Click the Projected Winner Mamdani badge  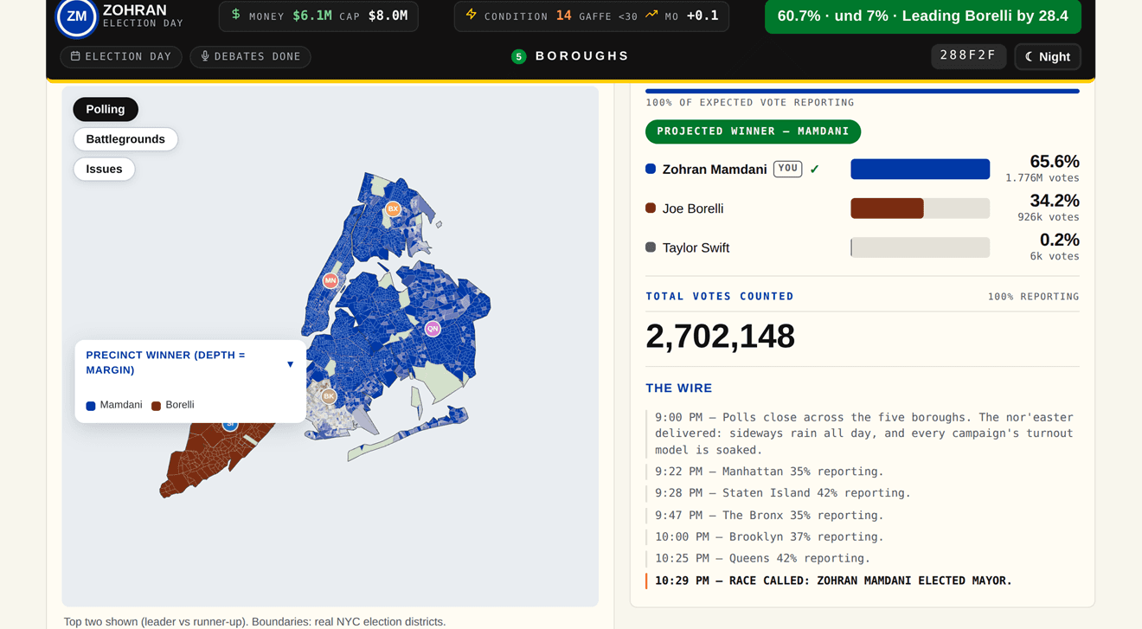(753, 132)
